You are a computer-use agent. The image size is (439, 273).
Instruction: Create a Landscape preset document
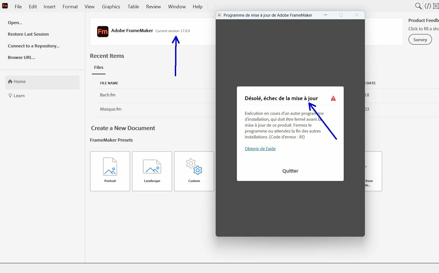[152, 171]
